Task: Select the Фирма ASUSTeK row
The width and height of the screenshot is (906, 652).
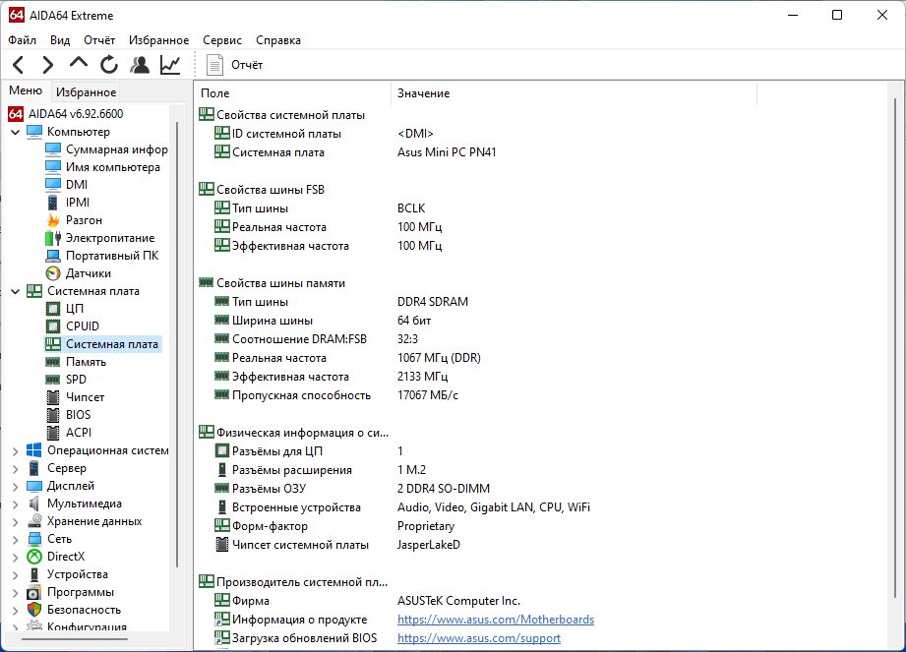Action: coord(366,601)
